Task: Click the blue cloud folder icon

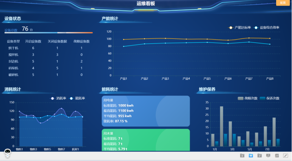Action: pos(251,155)
